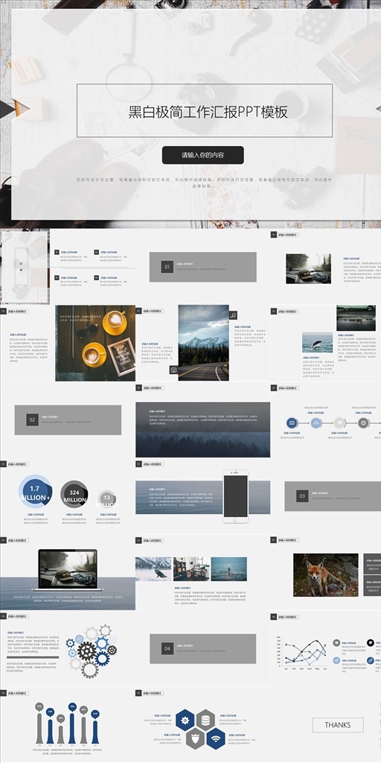Screen dimensions: 381x763
Task: Click the 324 MILLION dark circle
Action: (x=74, y=495)
